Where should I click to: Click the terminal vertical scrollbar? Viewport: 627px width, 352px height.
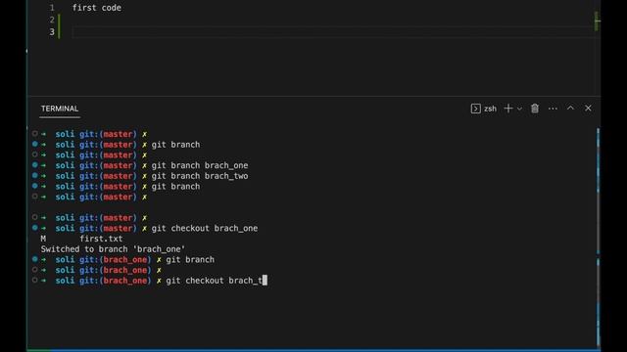click(x=599, y=238)
